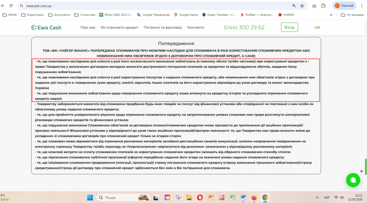Click the taskbar Пошук search box
Image resolution: width=367 pixels, height=203 pixels.
(x=123, y=198)
